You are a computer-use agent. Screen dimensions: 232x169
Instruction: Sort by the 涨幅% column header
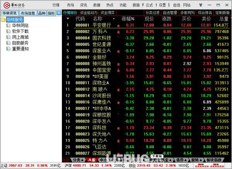pyautogui.click(x=128, y=19)
